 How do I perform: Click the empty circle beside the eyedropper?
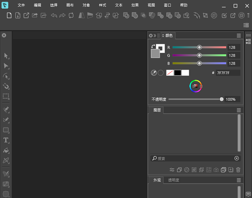(161, 73)
